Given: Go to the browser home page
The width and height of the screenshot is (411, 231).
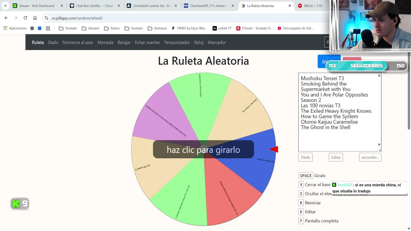Looking at the screenshot, I should point(35,18).
